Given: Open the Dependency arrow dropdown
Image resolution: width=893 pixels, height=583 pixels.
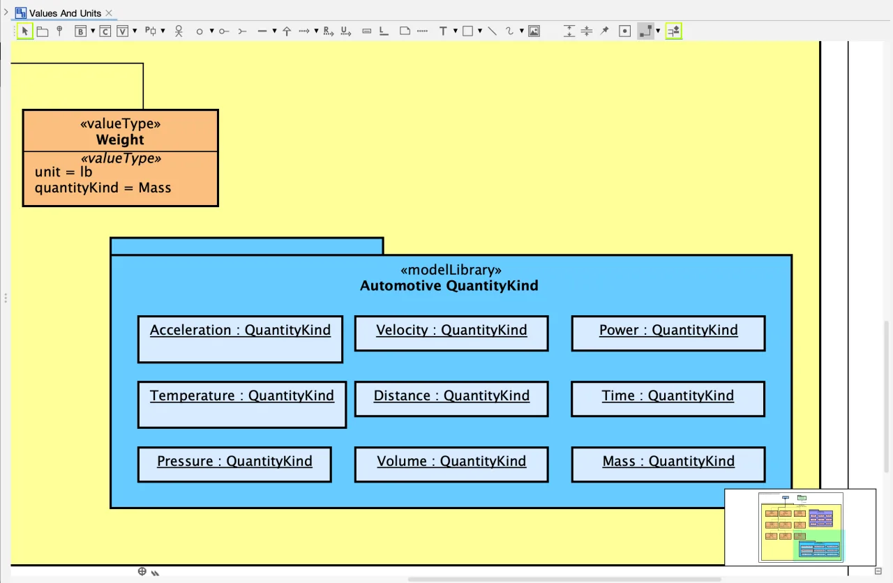Looking at the screenshot, I should pos(316,31).
